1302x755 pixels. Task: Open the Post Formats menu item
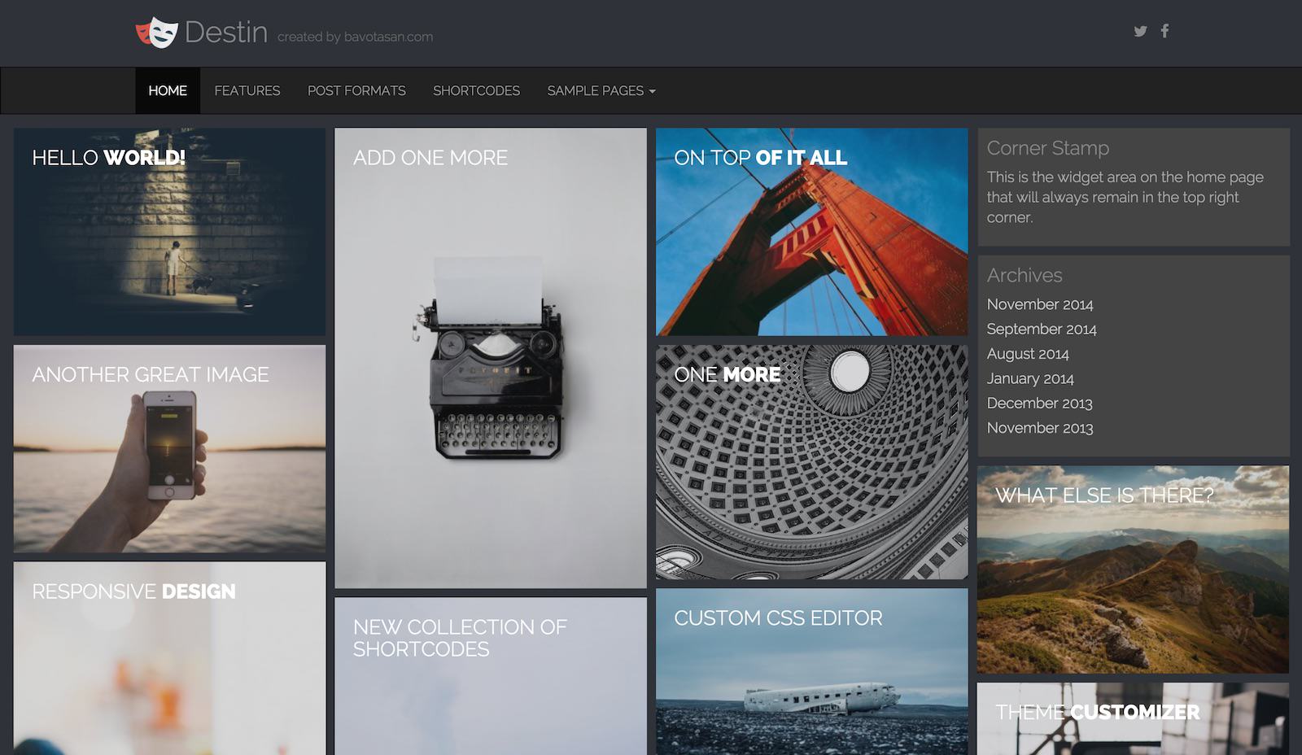click(x=356, y=90)
